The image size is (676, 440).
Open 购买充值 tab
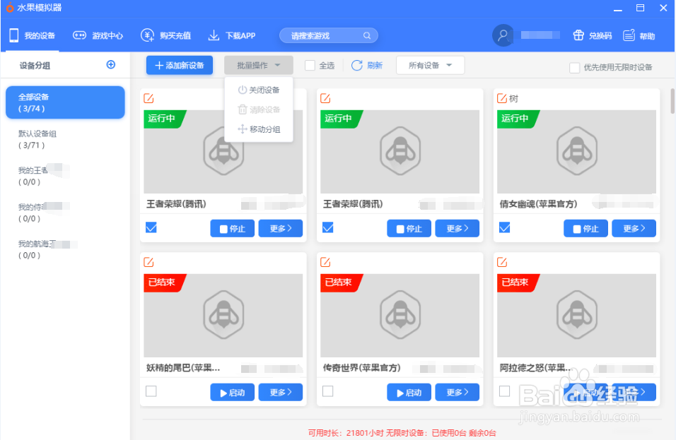165,36
